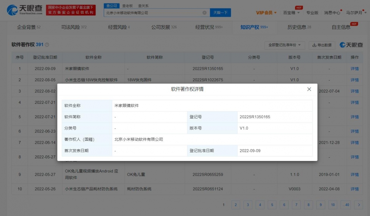Click the next page arrow
This screenshot has height=216, width=370.
coord(359,205)
